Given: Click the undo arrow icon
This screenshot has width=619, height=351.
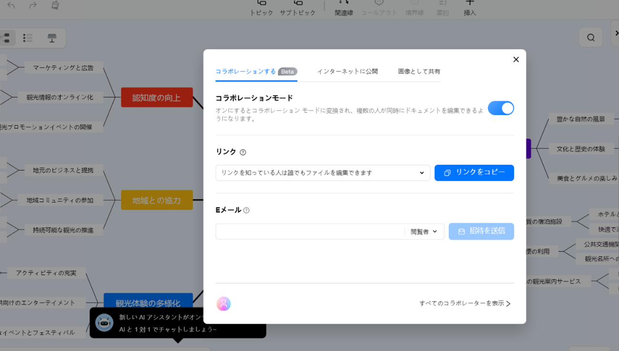Looking at the screenshot, I should (x=11, y=6).
